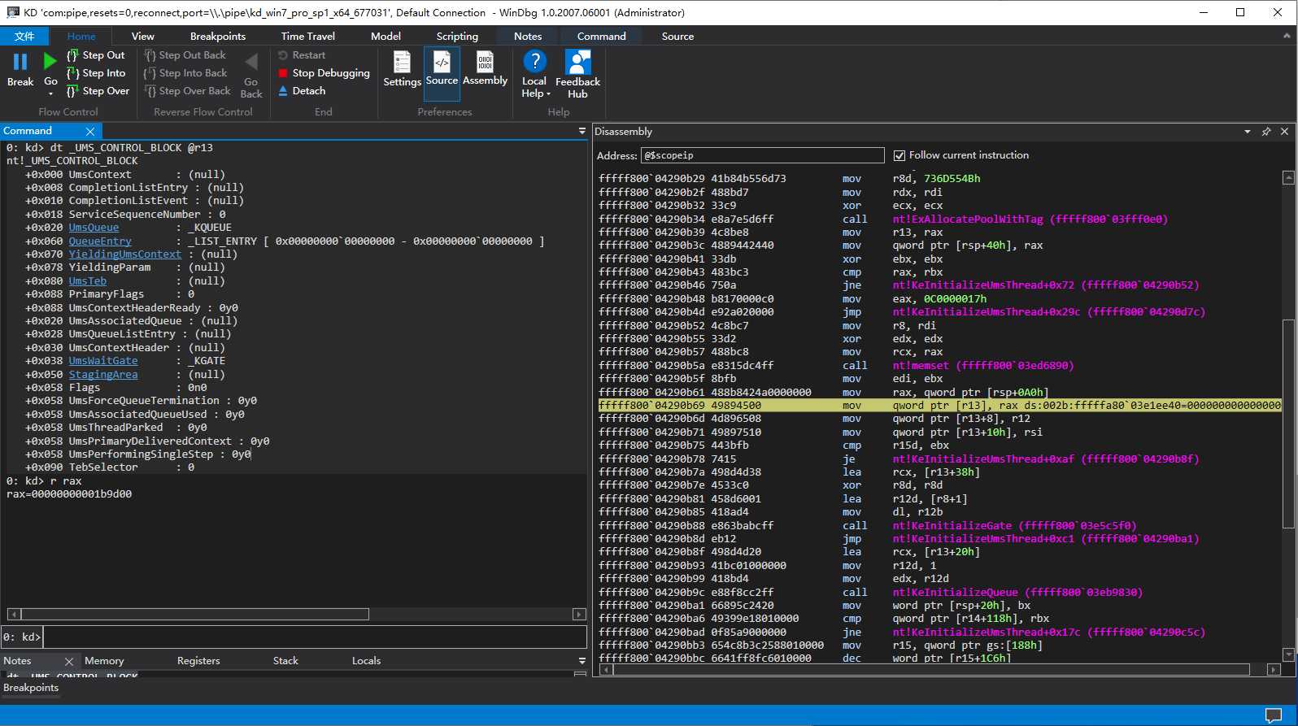Image resolution: width=1298 pixels, height=726 pixels.
Task: Click Step Over Back reverse control
Action: [188, 91]
